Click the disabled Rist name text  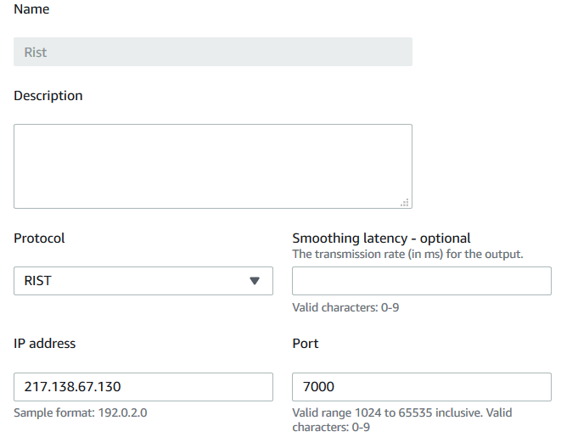(36, 53)
